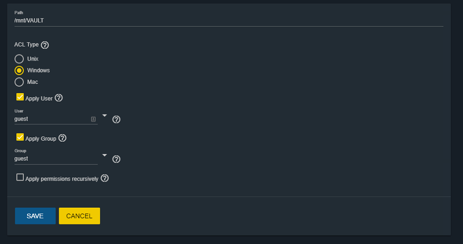Click the small autofill icon inside User field
Viewport: 463px width, 244px height.
point(93,119)
